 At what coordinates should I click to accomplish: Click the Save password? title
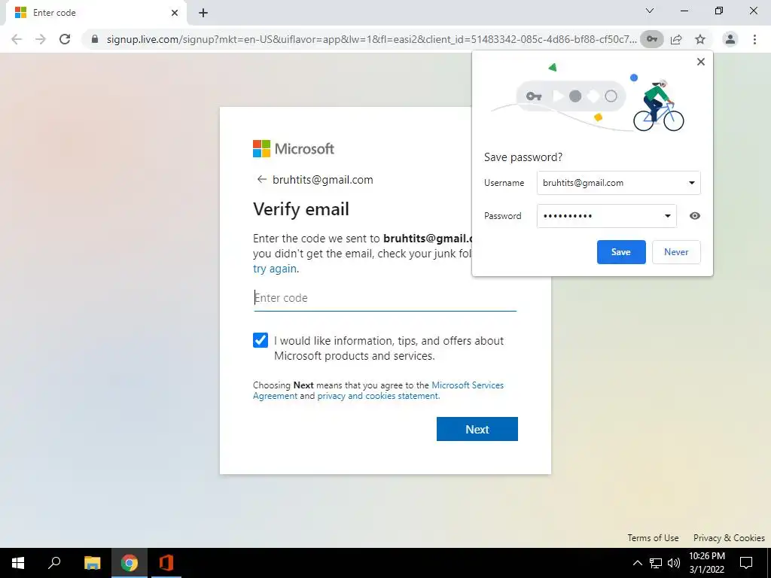[x=523, y=157]
